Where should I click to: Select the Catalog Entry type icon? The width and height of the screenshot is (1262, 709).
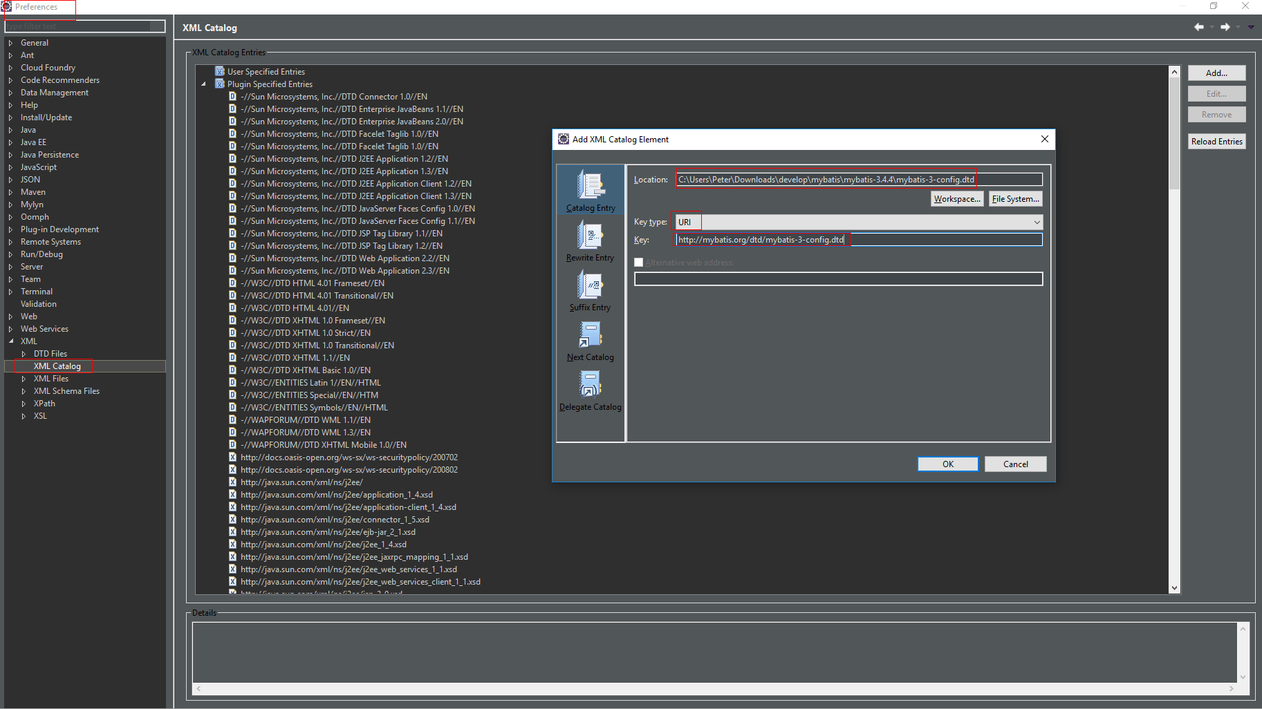point(589,185)
